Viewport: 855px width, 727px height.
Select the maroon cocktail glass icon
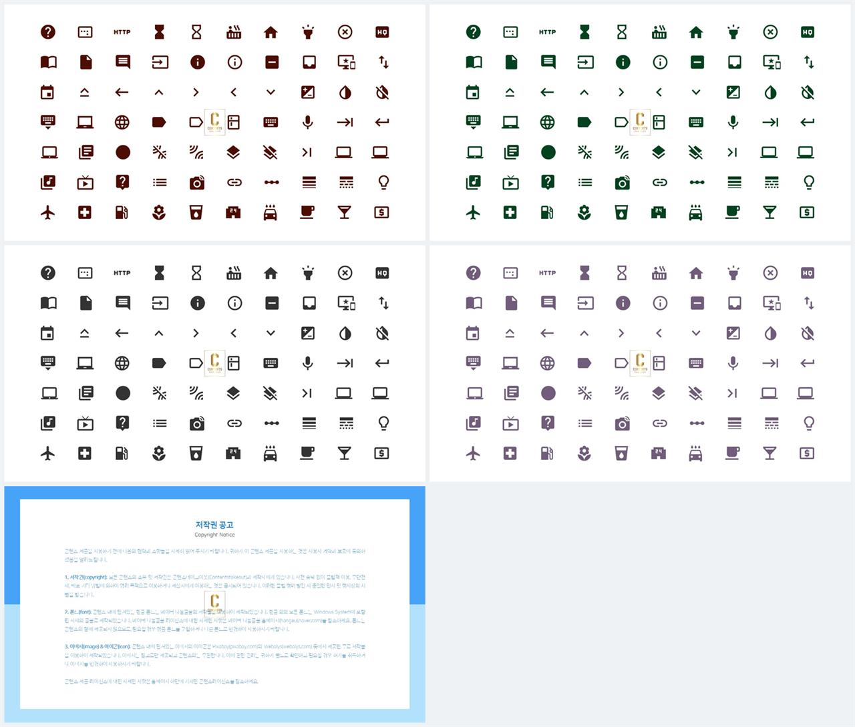[x=345, y=212]
